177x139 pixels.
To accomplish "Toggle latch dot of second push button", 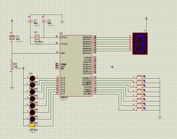I will click(x=144, y=80).
